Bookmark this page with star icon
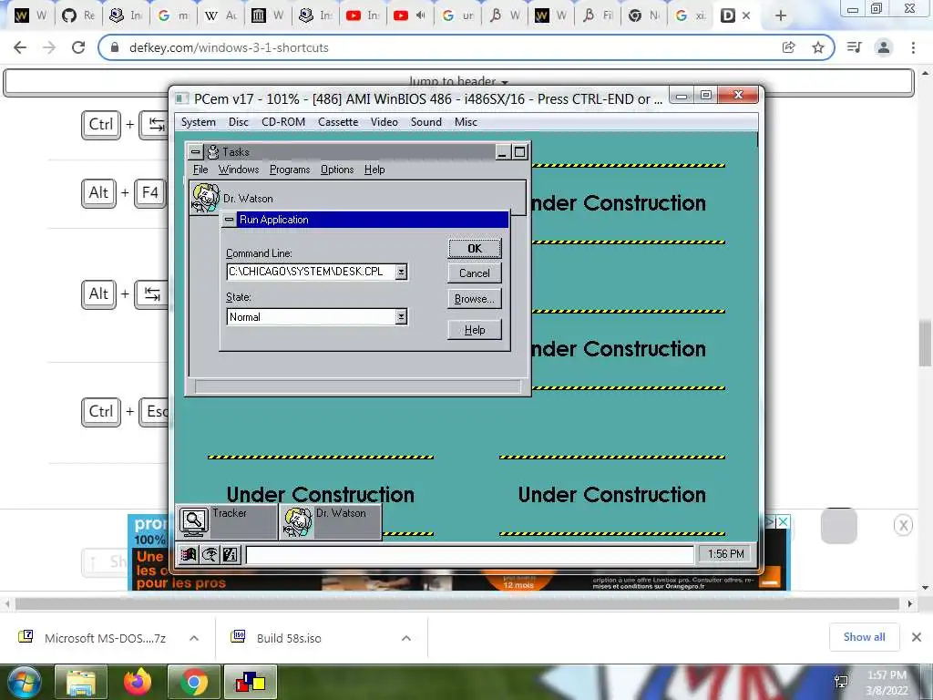This screenshot has height=700, width=933. click(818, 47)
